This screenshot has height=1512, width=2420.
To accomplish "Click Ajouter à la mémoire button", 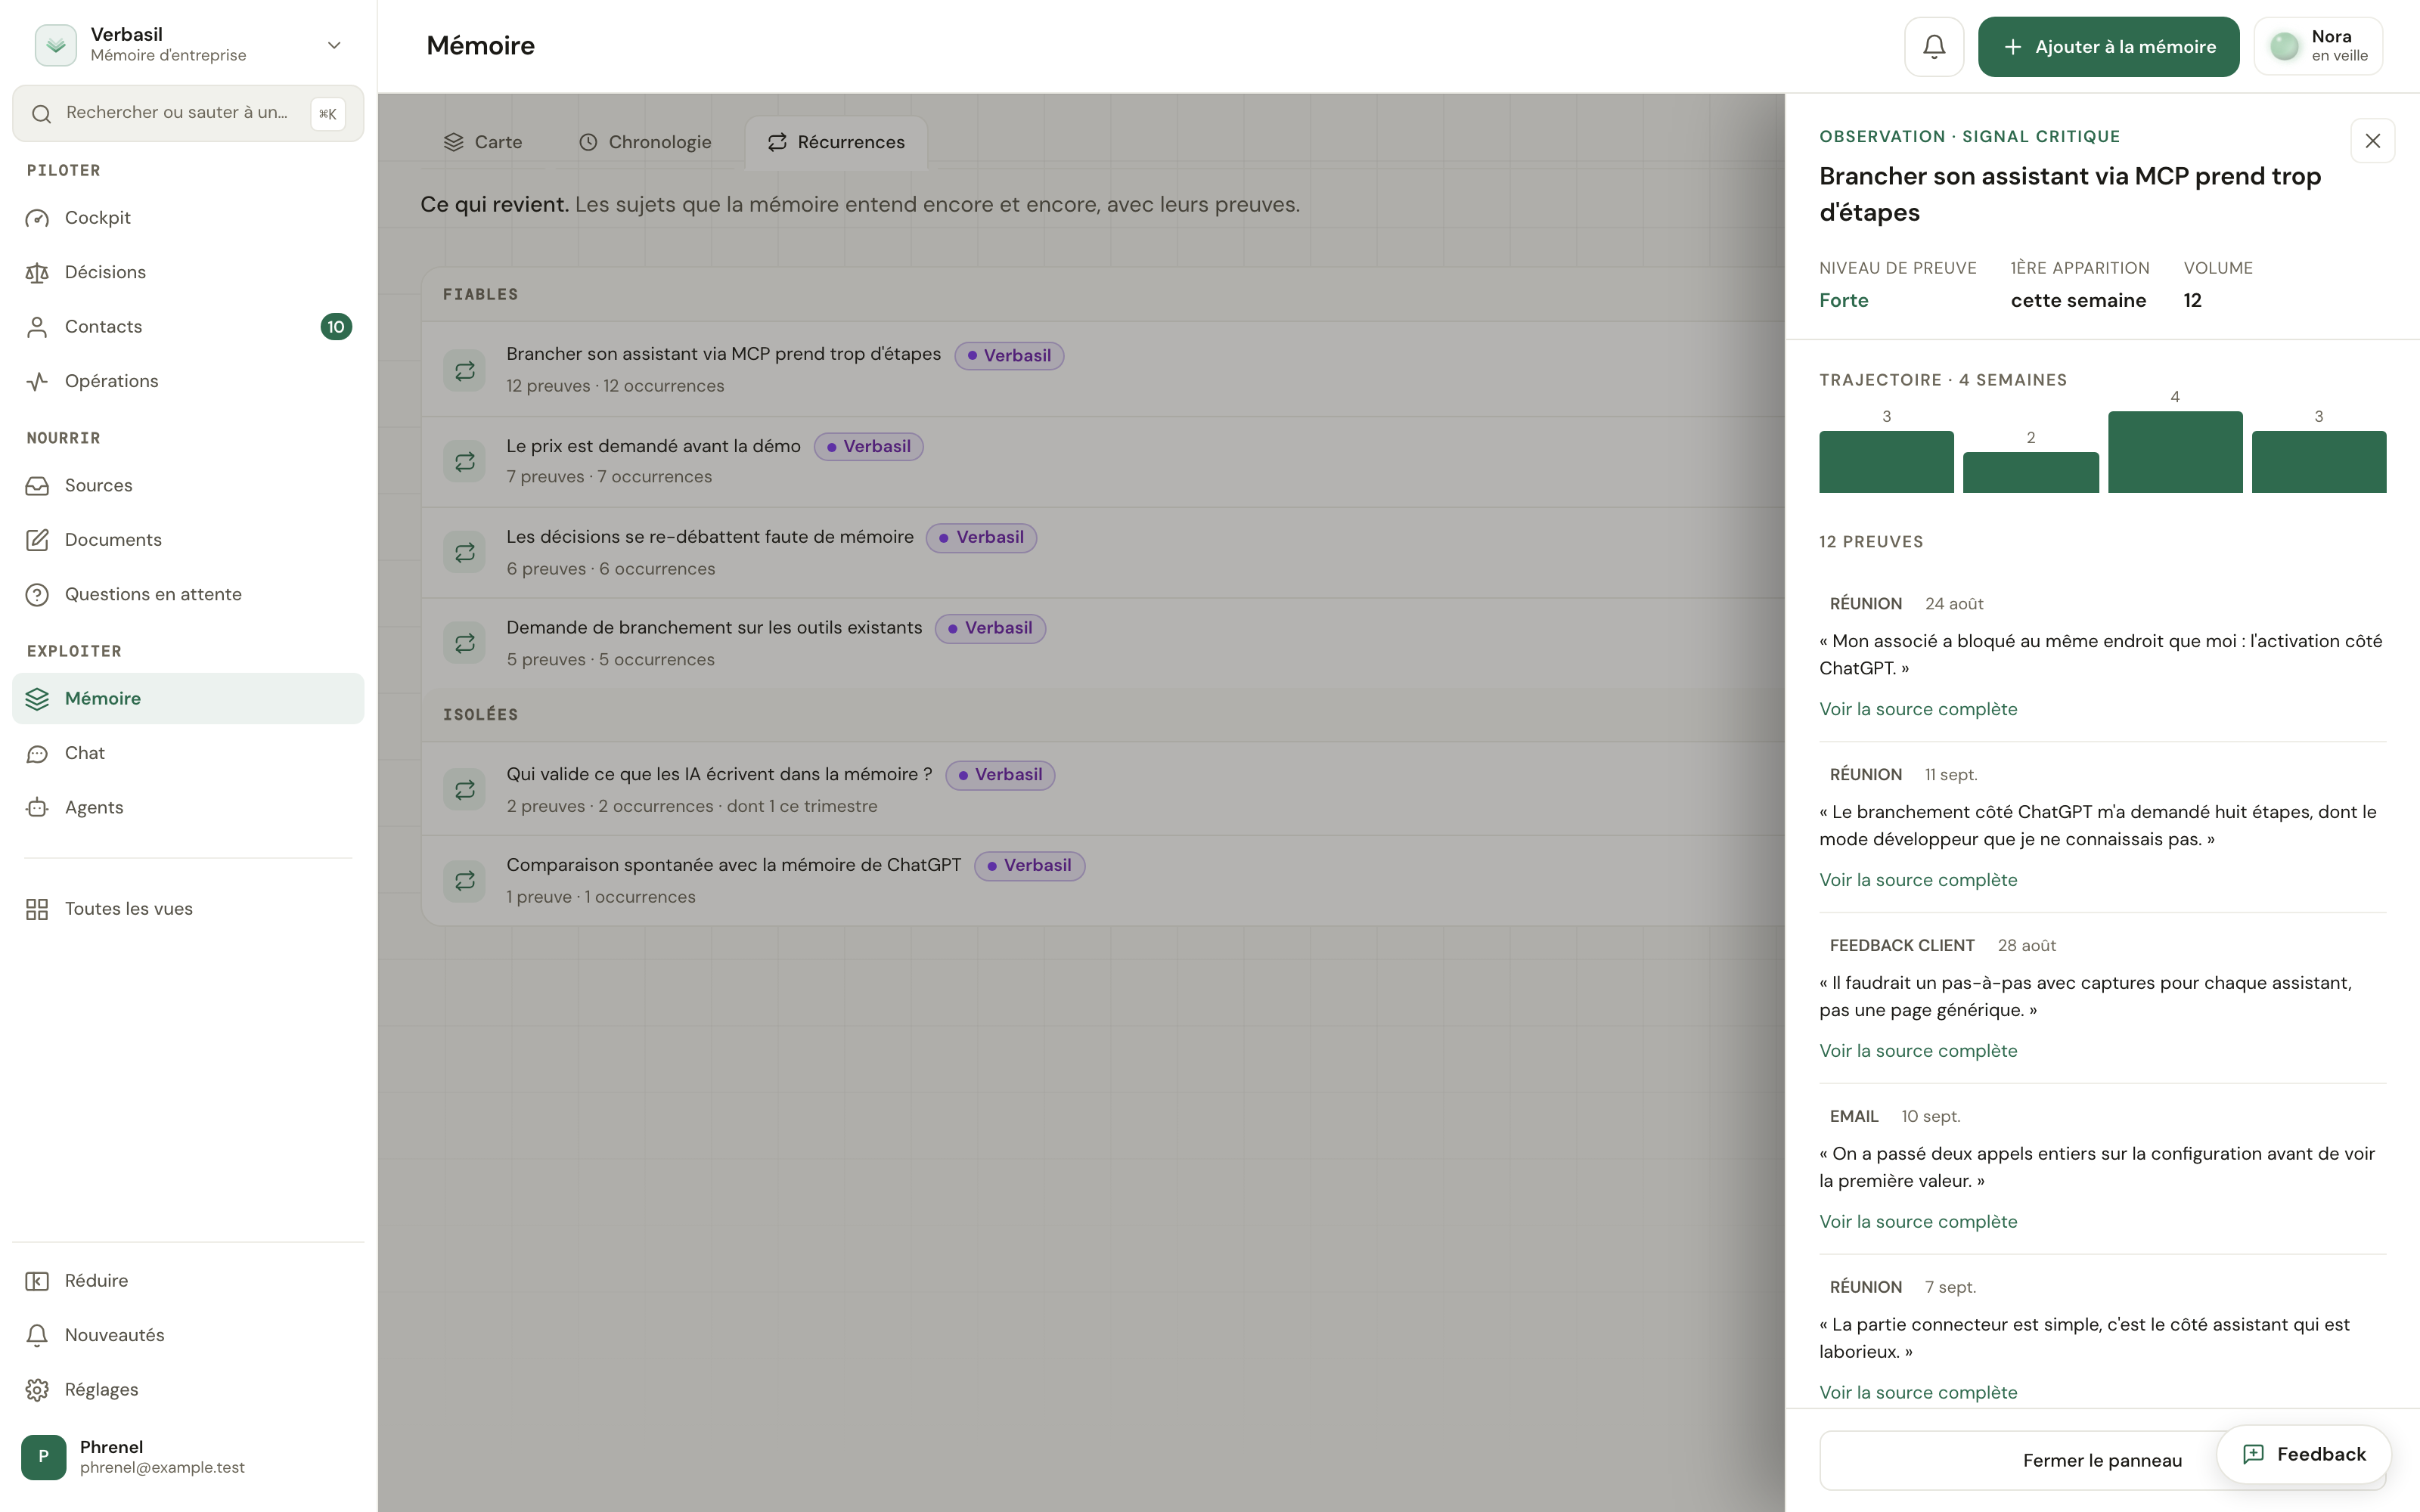I will coord(2108,47).
